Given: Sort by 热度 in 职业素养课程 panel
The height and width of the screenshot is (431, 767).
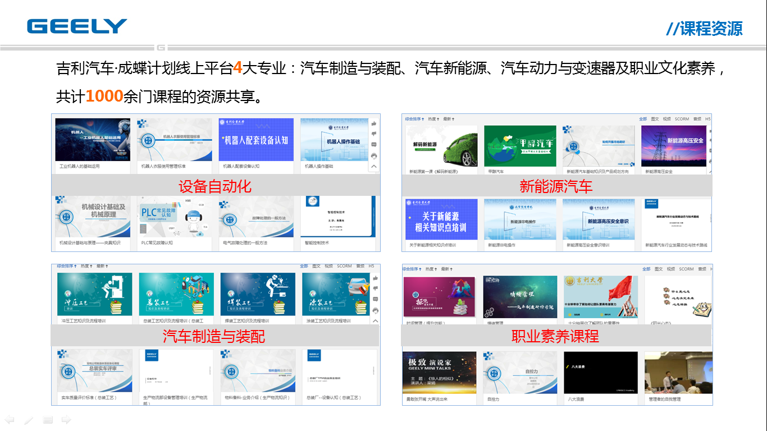Looking at the screenshot, I should pyautogui.click(x=432, y=269).
